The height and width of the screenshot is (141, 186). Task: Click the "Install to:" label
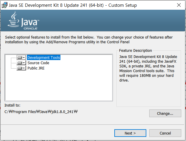point(12,105)
